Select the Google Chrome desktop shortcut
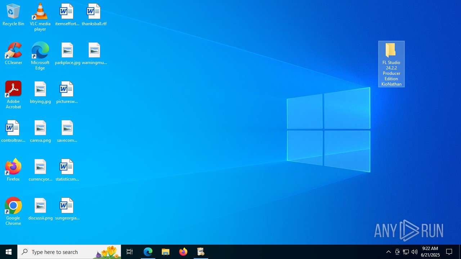 (13, 212)
